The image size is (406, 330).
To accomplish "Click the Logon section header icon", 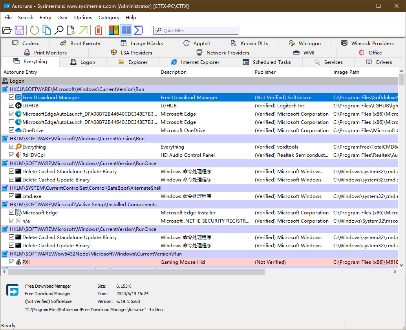I will pyautogui.click(x=5, y=81).
